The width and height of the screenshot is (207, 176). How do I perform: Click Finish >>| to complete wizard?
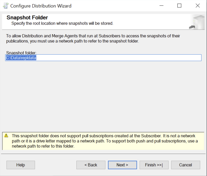point(154,165)
